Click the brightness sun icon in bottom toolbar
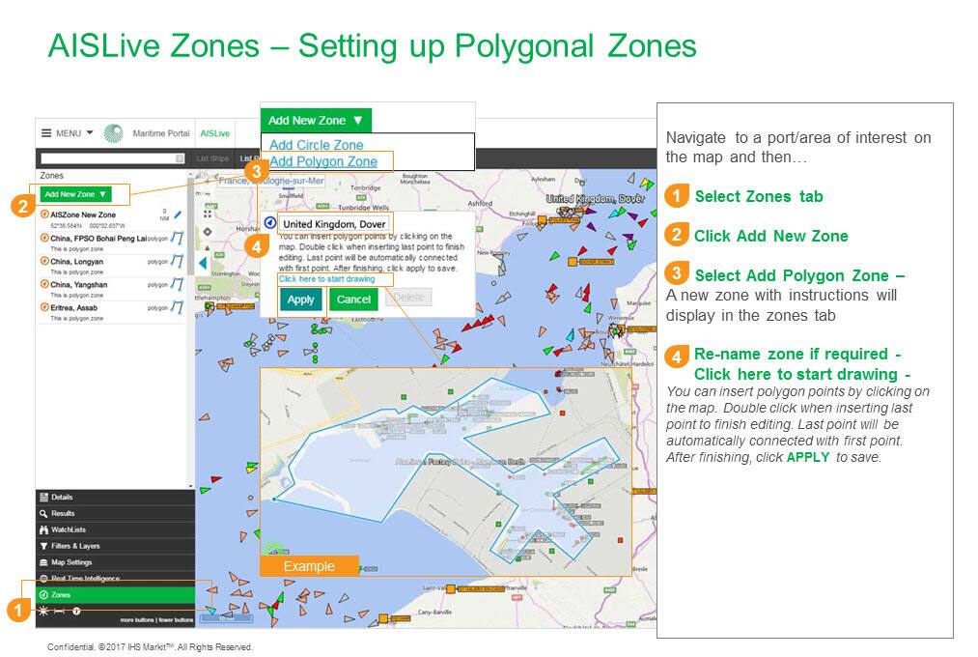Image resolution: width=978 pixels, height=657 pixels. (43, 612)
